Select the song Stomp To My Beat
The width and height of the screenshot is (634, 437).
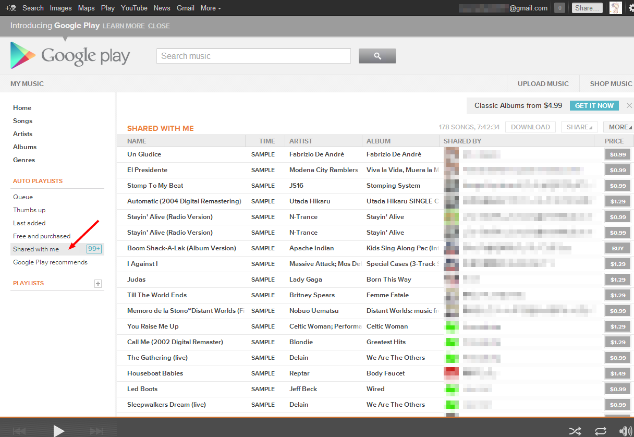pos(155,186)
